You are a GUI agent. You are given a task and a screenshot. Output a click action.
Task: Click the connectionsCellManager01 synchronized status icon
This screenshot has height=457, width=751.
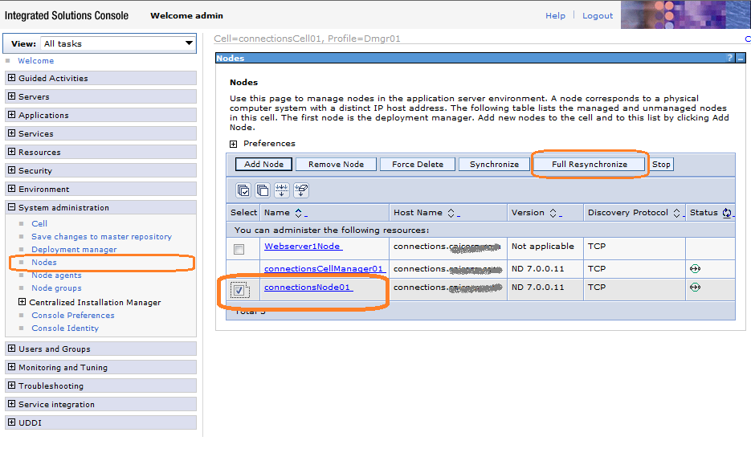(x=695, y=269)
